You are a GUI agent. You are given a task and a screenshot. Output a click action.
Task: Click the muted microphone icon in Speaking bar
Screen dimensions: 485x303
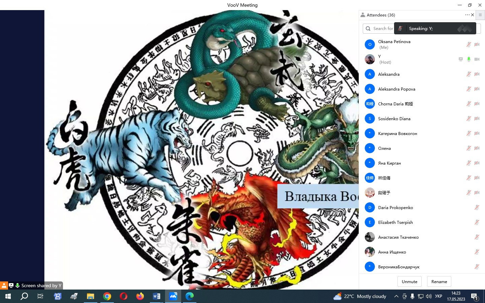coord(400,29)
